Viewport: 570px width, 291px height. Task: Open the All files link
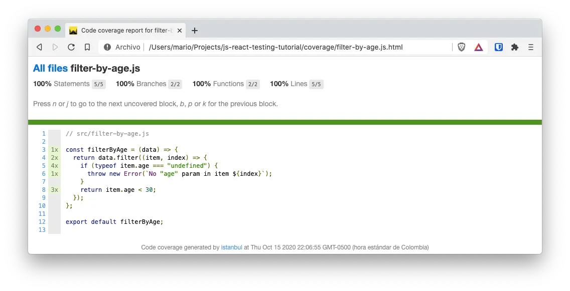[x=50, y=68]
